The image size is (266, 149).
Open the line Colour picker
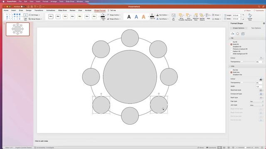point(261,79)
